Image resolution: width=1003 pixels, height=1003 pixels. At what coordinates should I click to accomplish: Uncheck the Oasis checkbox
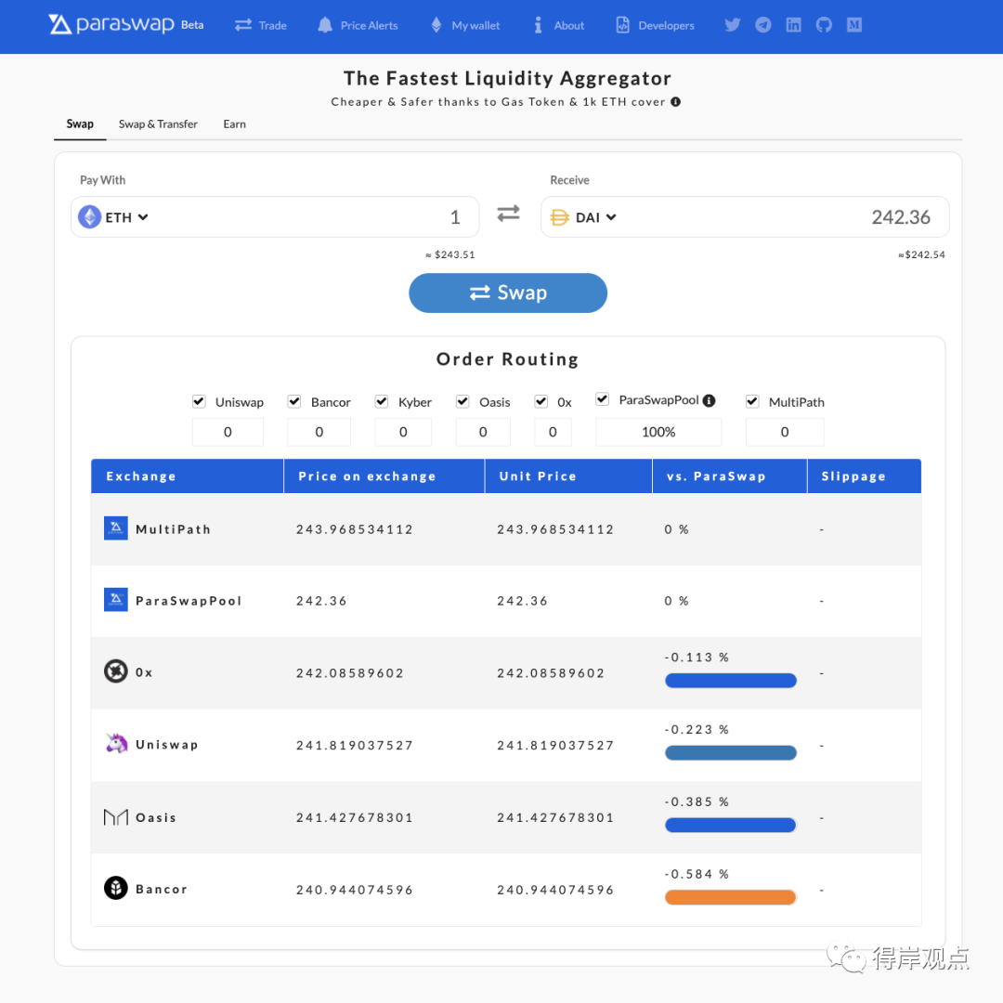[463, 402]
